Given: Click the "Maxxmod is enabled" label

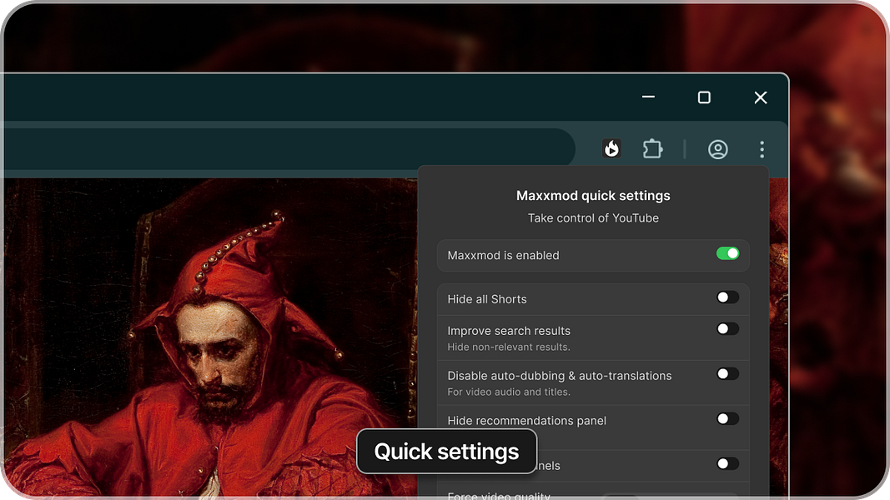Looking at the screenshot, I should [x=503, y=255].
